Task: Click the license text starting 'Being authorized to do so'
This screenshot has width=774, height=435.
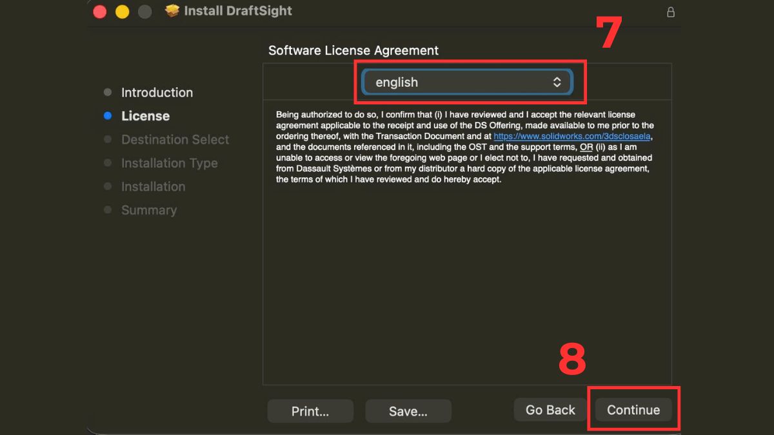Action: [464, 147]
